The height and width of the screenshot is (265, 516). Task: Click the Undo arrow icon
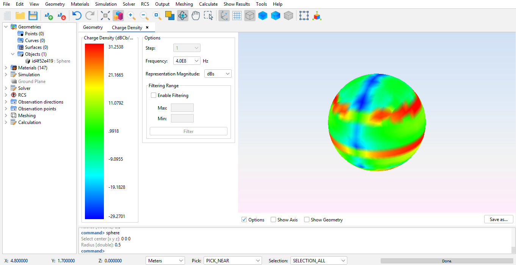click(77, 16)
